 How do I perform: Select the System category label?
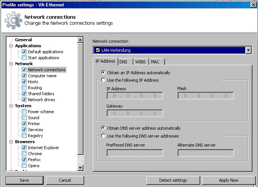tap(23, 106)
